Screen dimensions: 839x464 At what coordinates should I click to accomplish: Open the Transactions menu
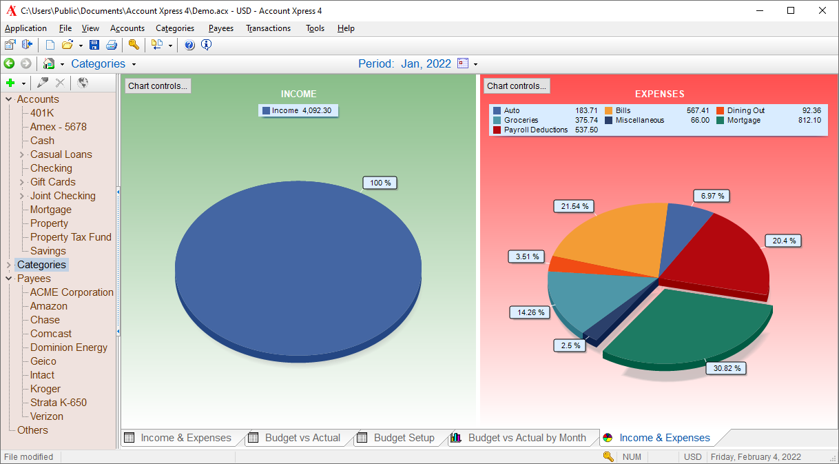click(268, 28)
